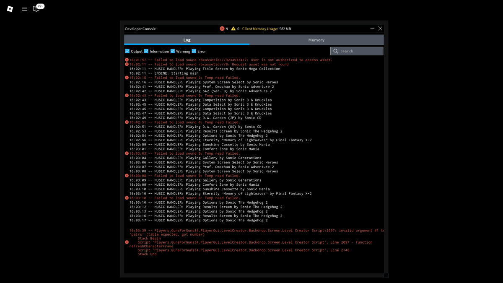Image resolution: width=503 pixels, height=283 pixels.
Task: Select 16:02:53 'Results Screen by Sonic The Hedgehog 2' line
Action: click(x=206, y=131)
